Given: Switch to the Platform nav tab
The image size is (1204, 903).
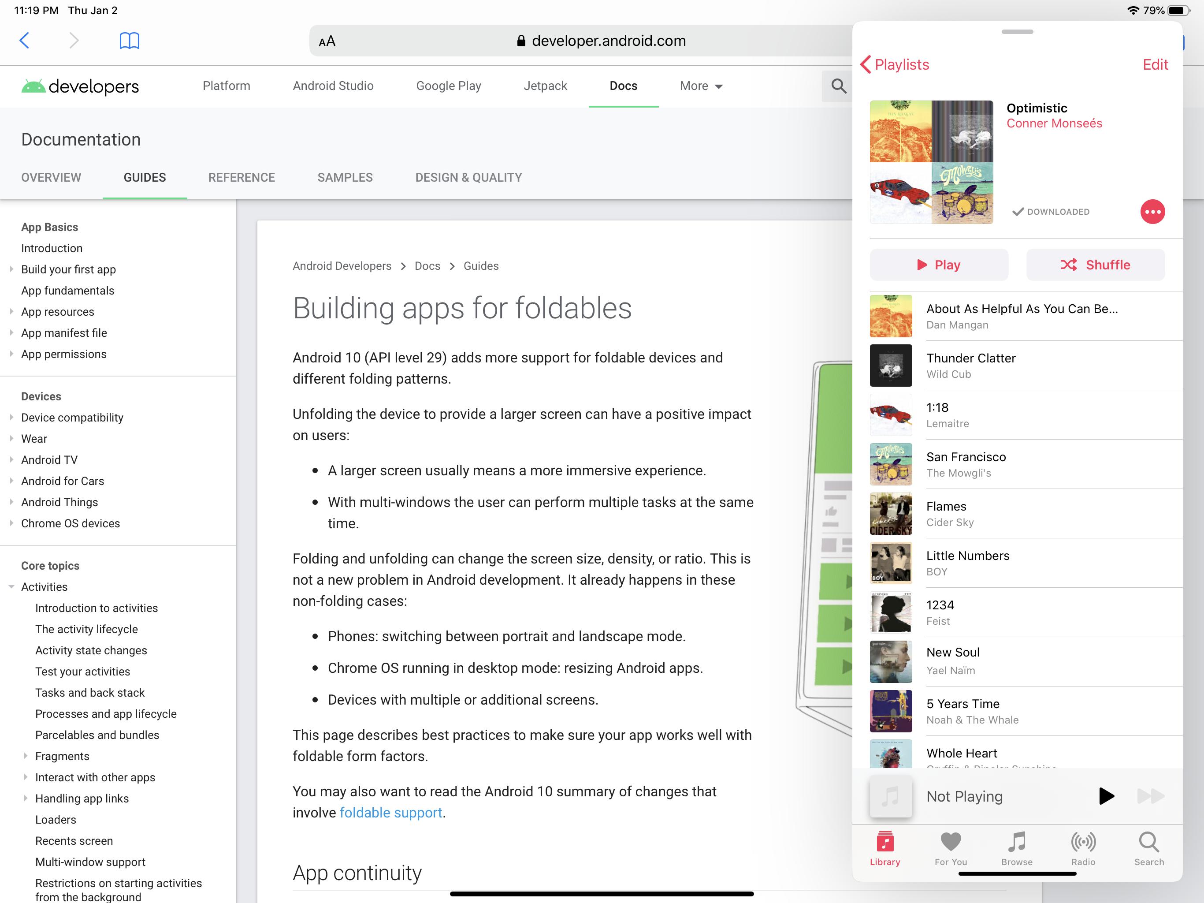Looking at the screenshot, I should 227,86.
